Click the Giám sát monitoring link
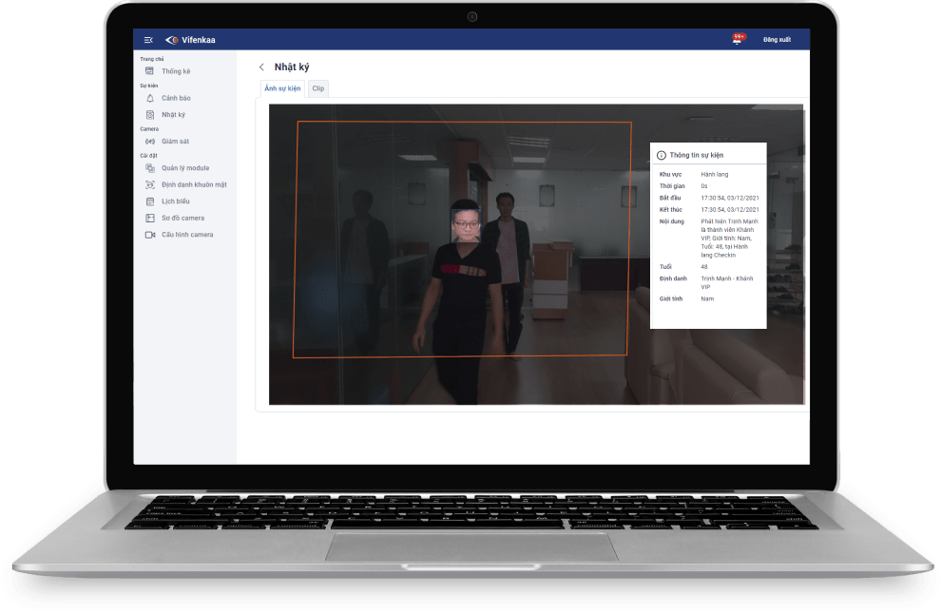941x613 pixels. click(x=175, y=142)
